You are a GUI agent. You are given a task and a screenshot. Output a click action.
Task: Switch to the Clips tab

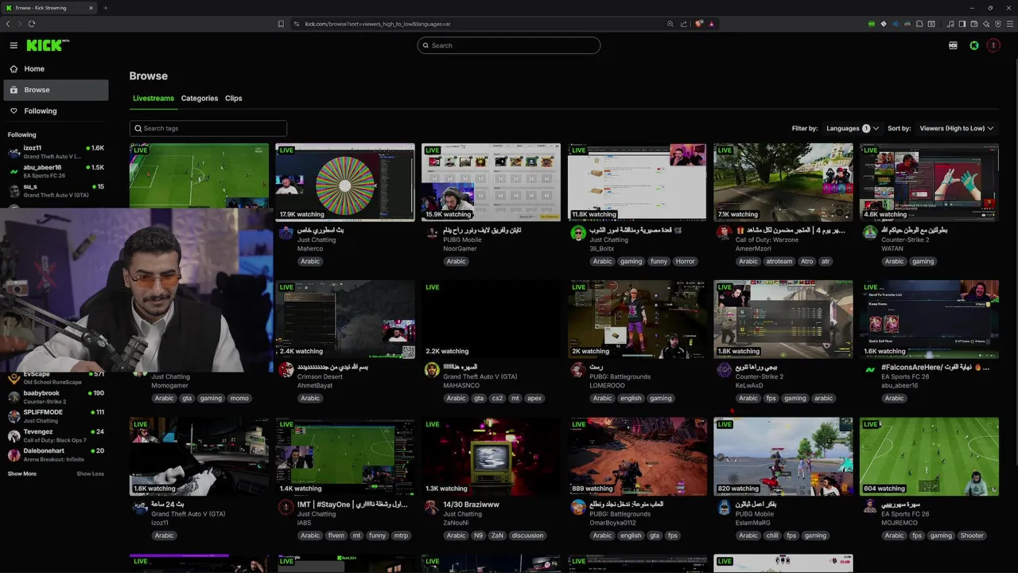(234, 99)
